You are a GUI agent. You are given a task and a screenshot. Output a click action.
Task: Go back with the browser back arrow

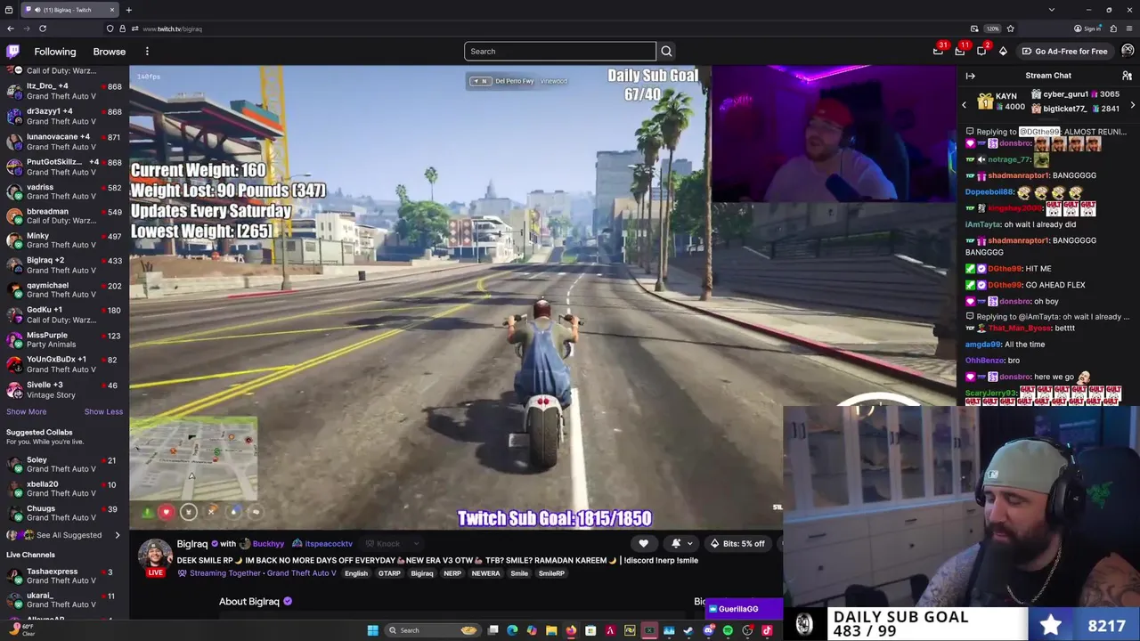(11, 28)
